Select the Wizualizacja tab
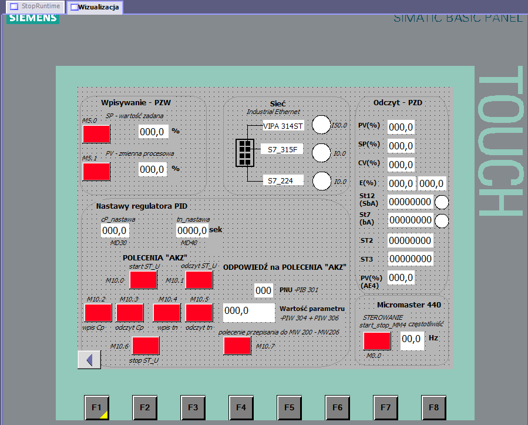Screen dimensions: 528x425 pyautogui.click(x=95, y=7)
